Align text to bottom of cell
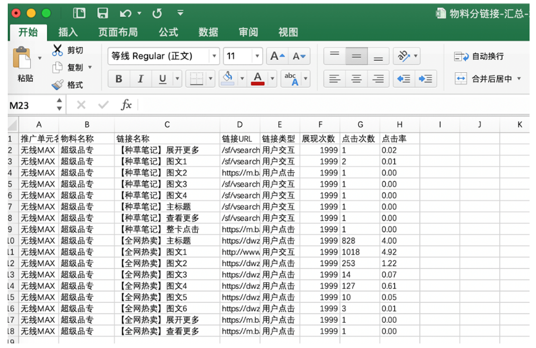 (378, 56)
